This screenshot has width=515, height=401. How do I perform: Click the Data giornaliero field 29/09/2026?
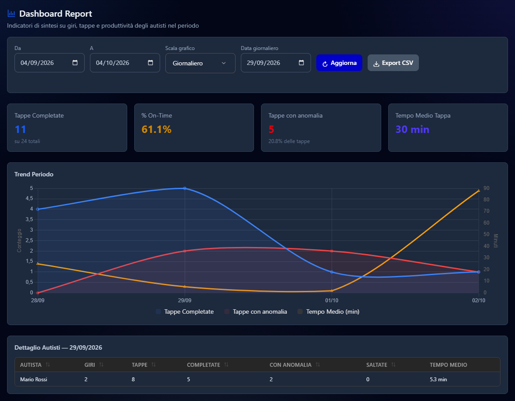[x=276, y=63]
